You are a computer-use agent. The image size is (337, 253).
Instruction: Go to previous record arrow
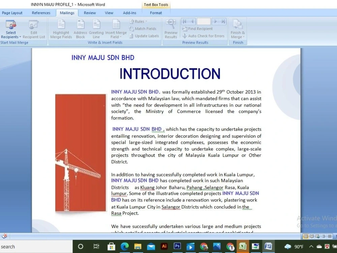(192, 21)
